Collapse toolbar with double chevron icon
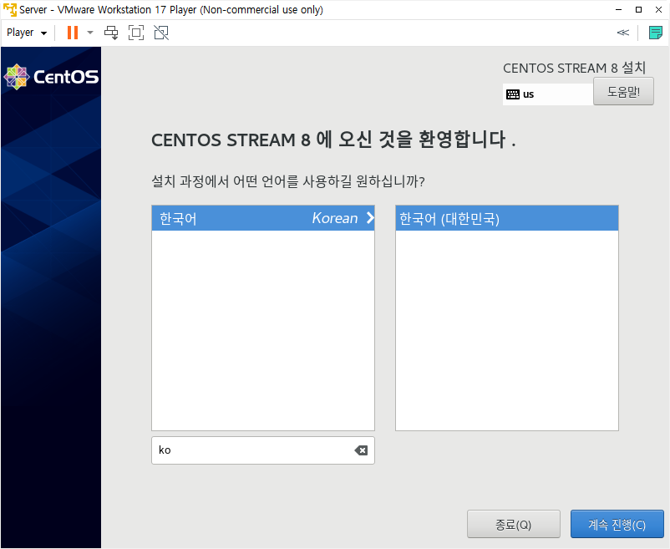This screenshot has height=549, width=670. tap(623, 33)
